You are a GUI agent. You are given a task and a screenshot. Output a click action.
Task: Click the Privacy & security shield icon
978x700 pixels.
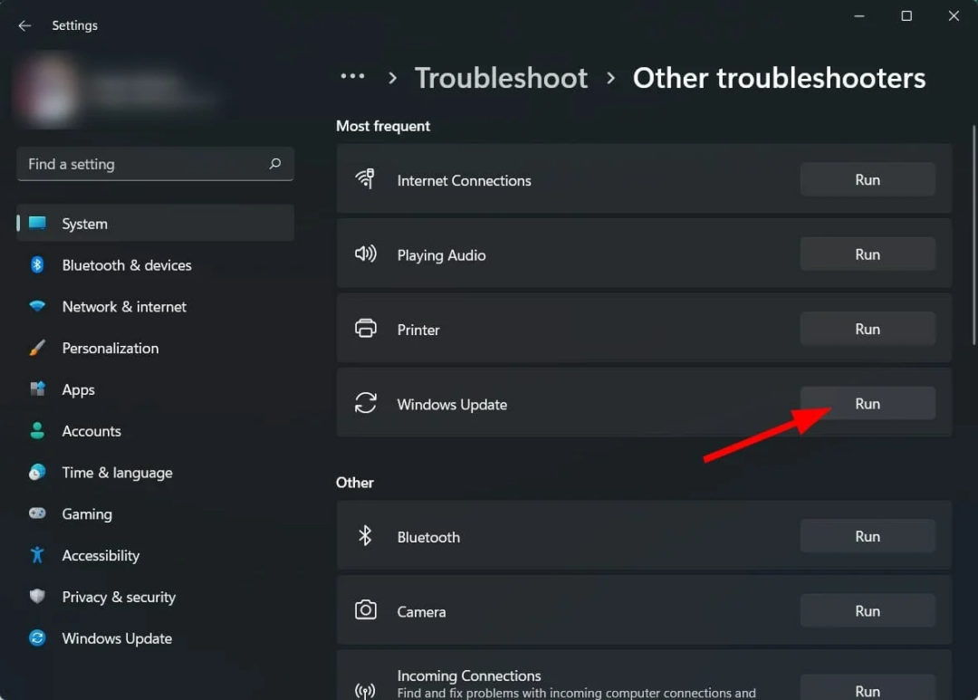click(x=37, y=597)
